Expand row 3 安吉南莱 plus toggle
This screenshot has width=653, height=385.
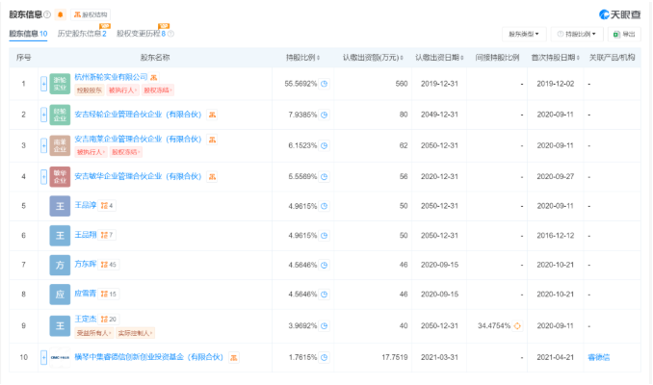(x=43, y=145)
